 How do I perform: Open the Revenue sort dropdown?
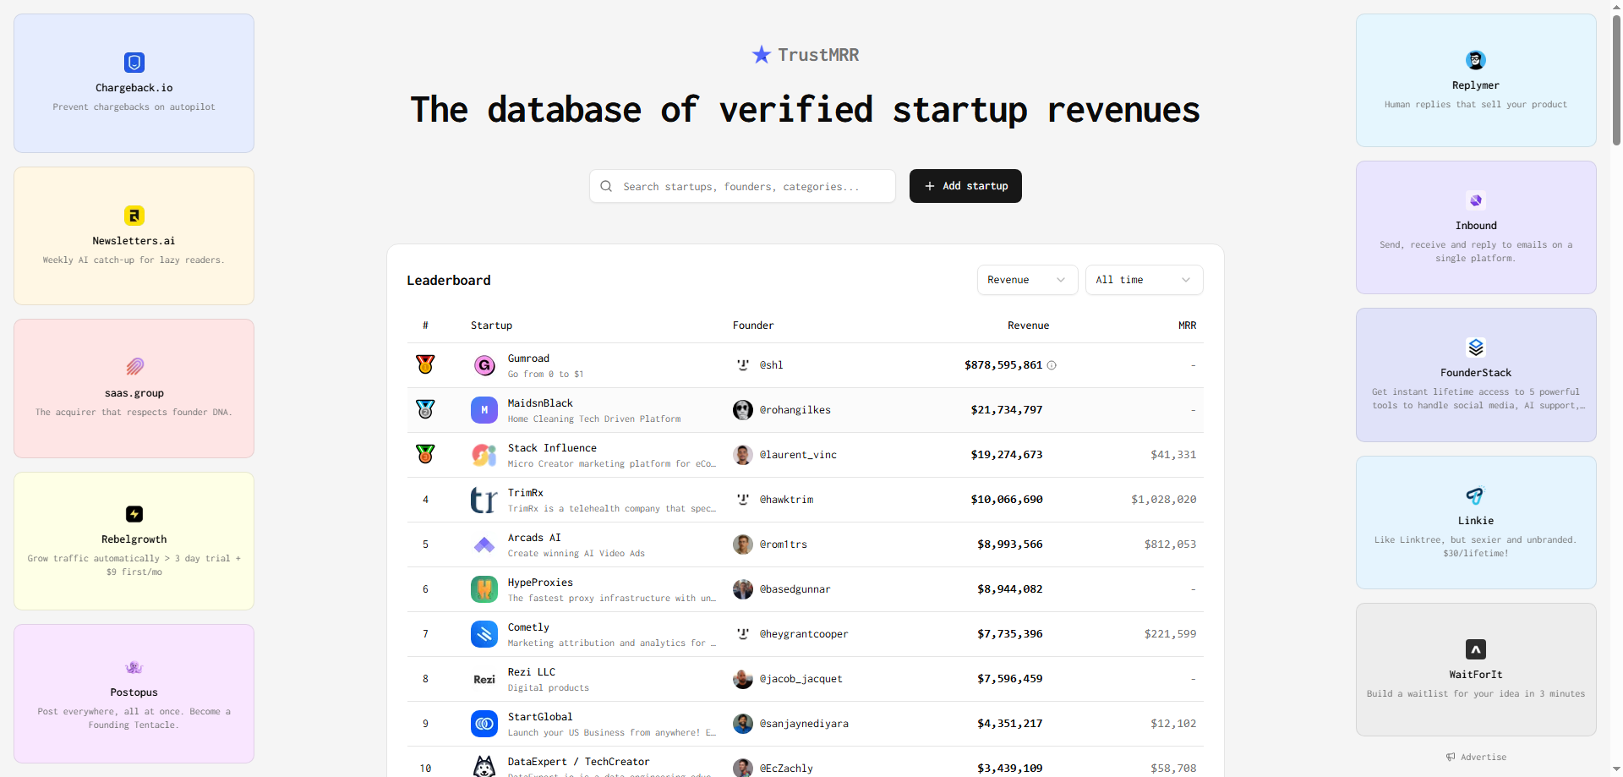point(1026,279)
